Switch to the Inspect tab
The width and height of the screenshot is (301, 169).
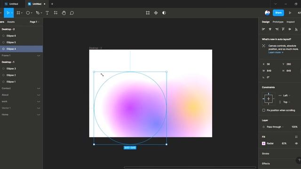tap(291, 22)
